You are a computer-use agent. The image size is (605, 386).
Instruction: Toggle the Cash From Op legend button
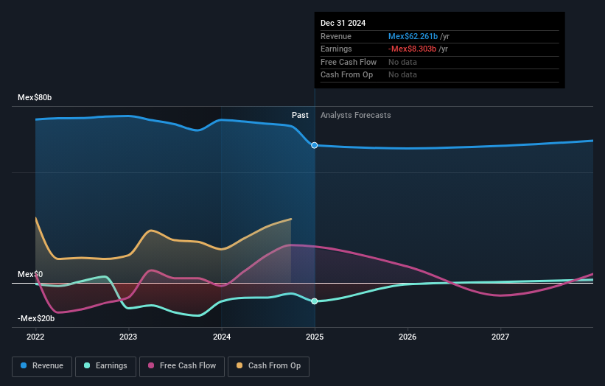(268, 366)
